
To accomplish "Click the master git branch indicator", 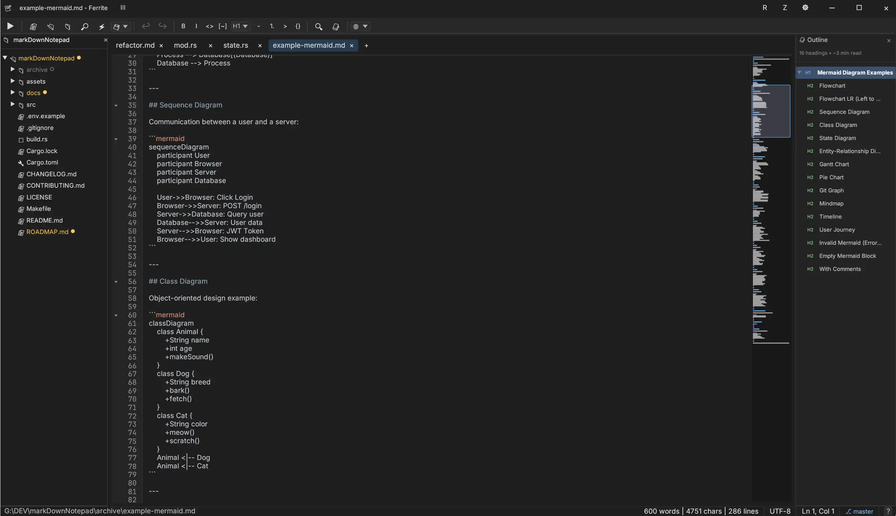I will (859, 511).
